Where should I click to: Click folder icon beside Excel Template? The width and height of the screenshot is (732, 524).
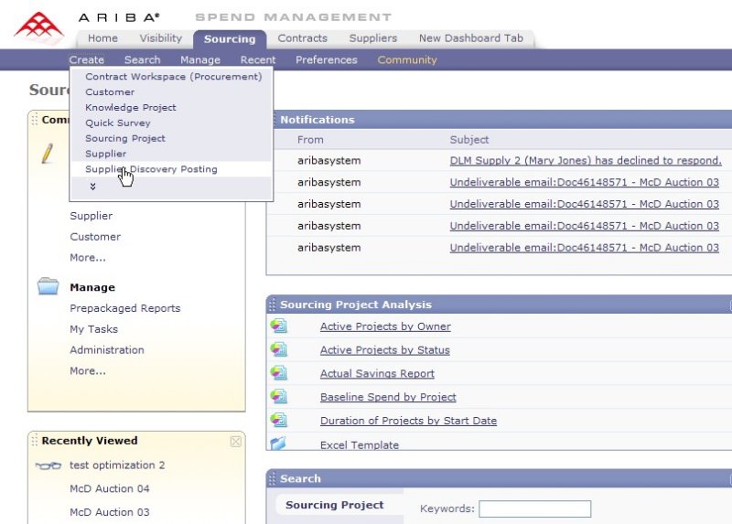click(278, 443)
